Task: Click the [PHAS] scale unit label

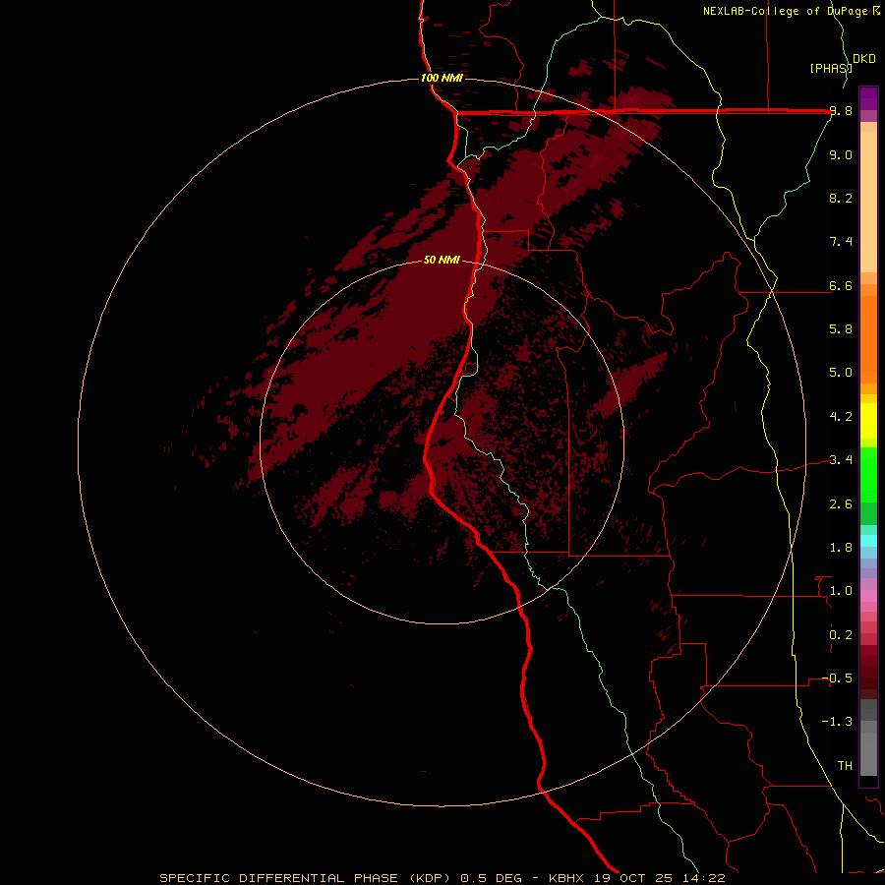Action: coord(831,68)
